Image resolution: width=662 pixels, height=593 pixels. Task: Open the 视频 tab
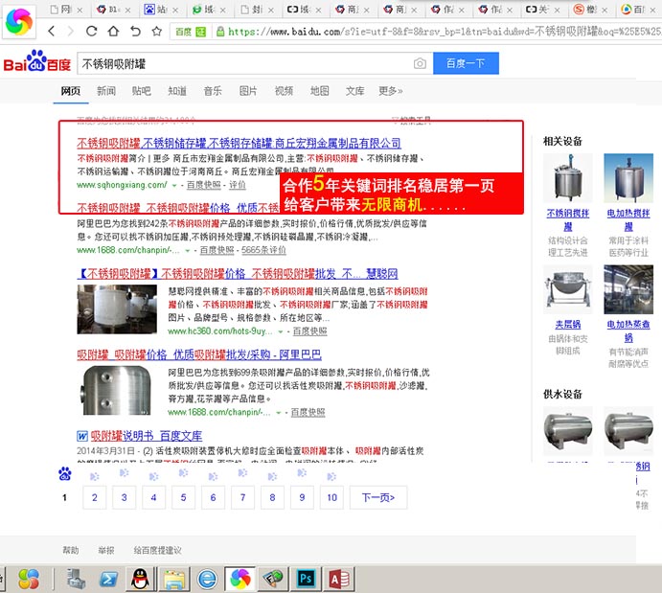point(284,91)
